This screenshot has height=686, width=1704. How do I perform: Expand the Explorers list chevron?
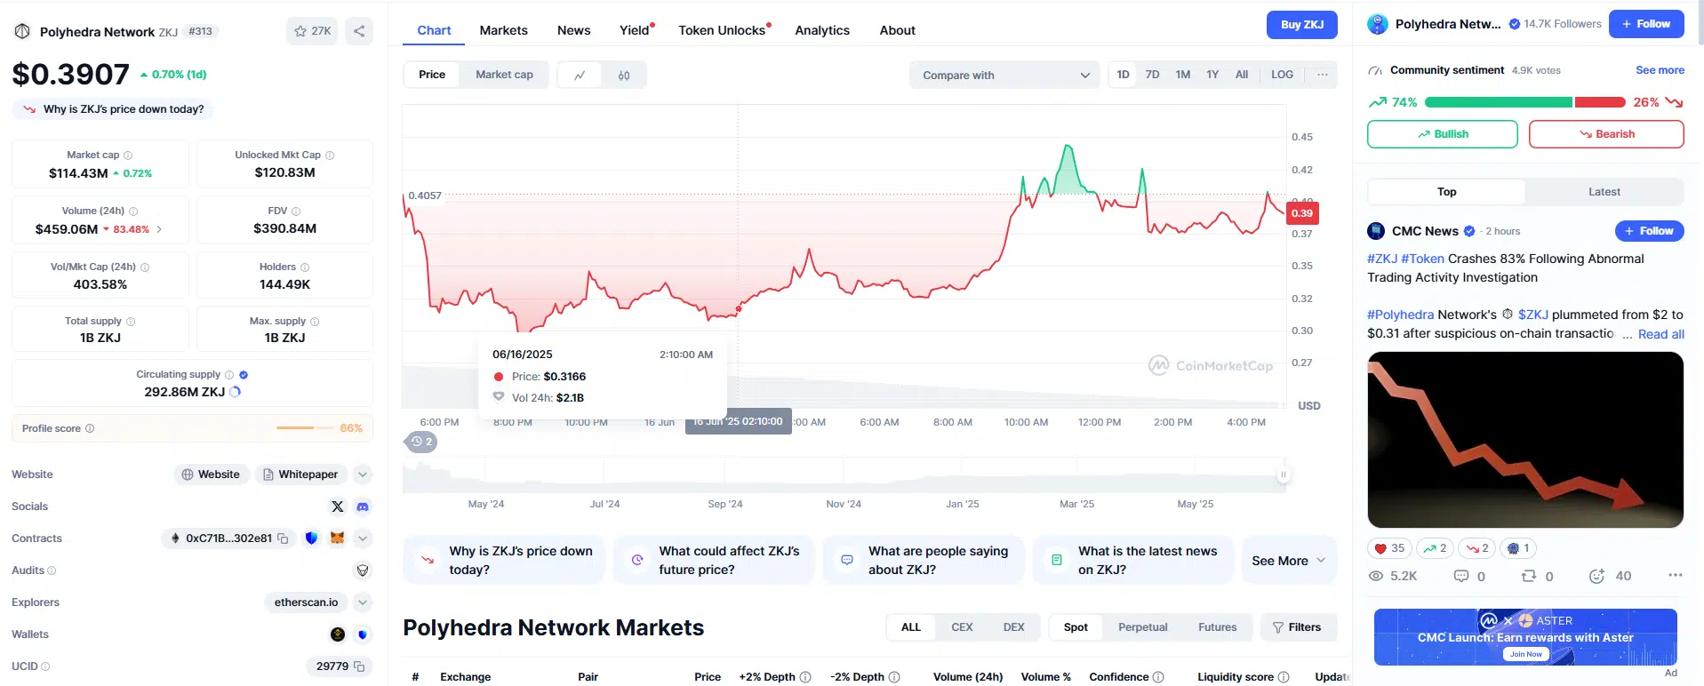(363, 602)
